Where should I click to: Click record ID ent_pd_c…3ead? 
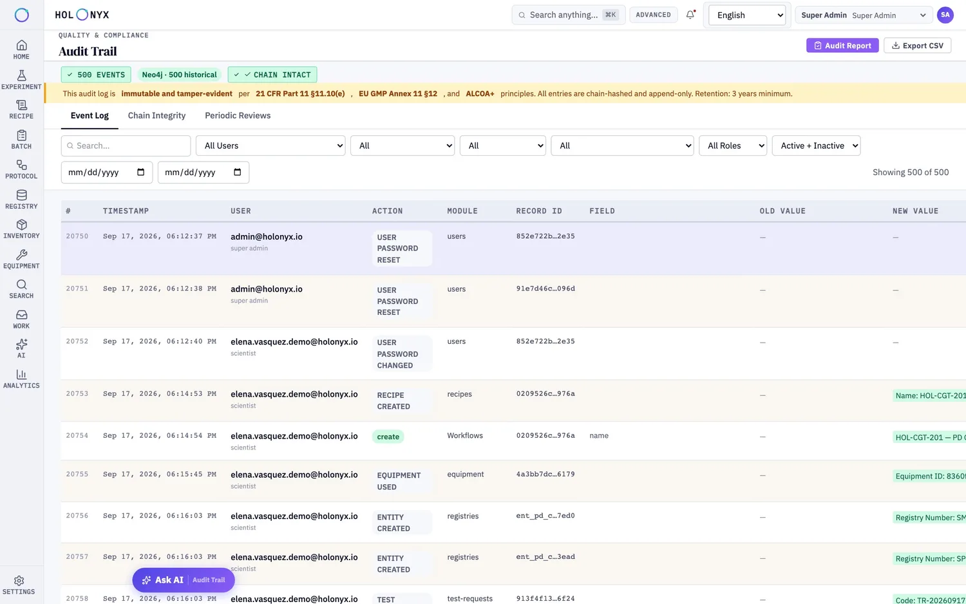pyautogui.click(x=545, y=557)
